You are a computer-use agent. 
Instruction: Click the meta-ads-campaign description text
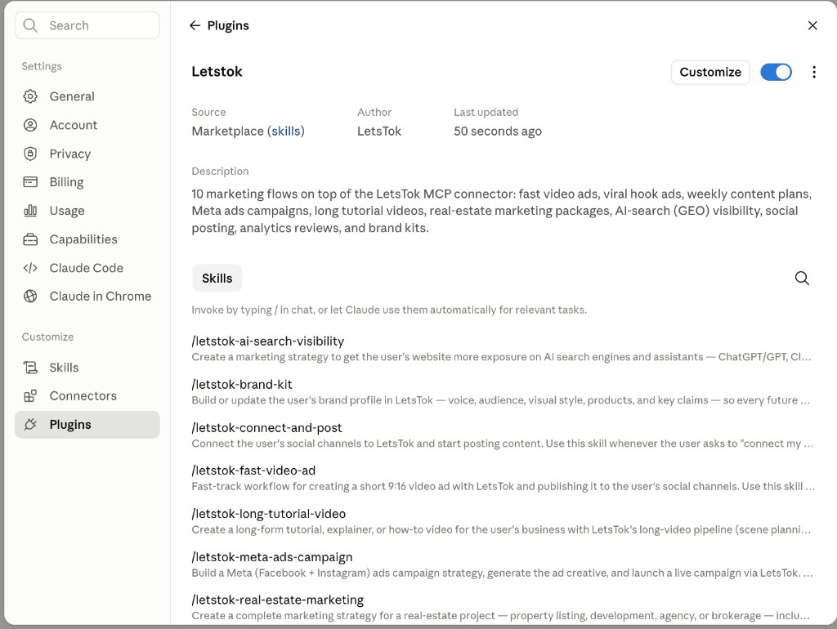[503, 573]
